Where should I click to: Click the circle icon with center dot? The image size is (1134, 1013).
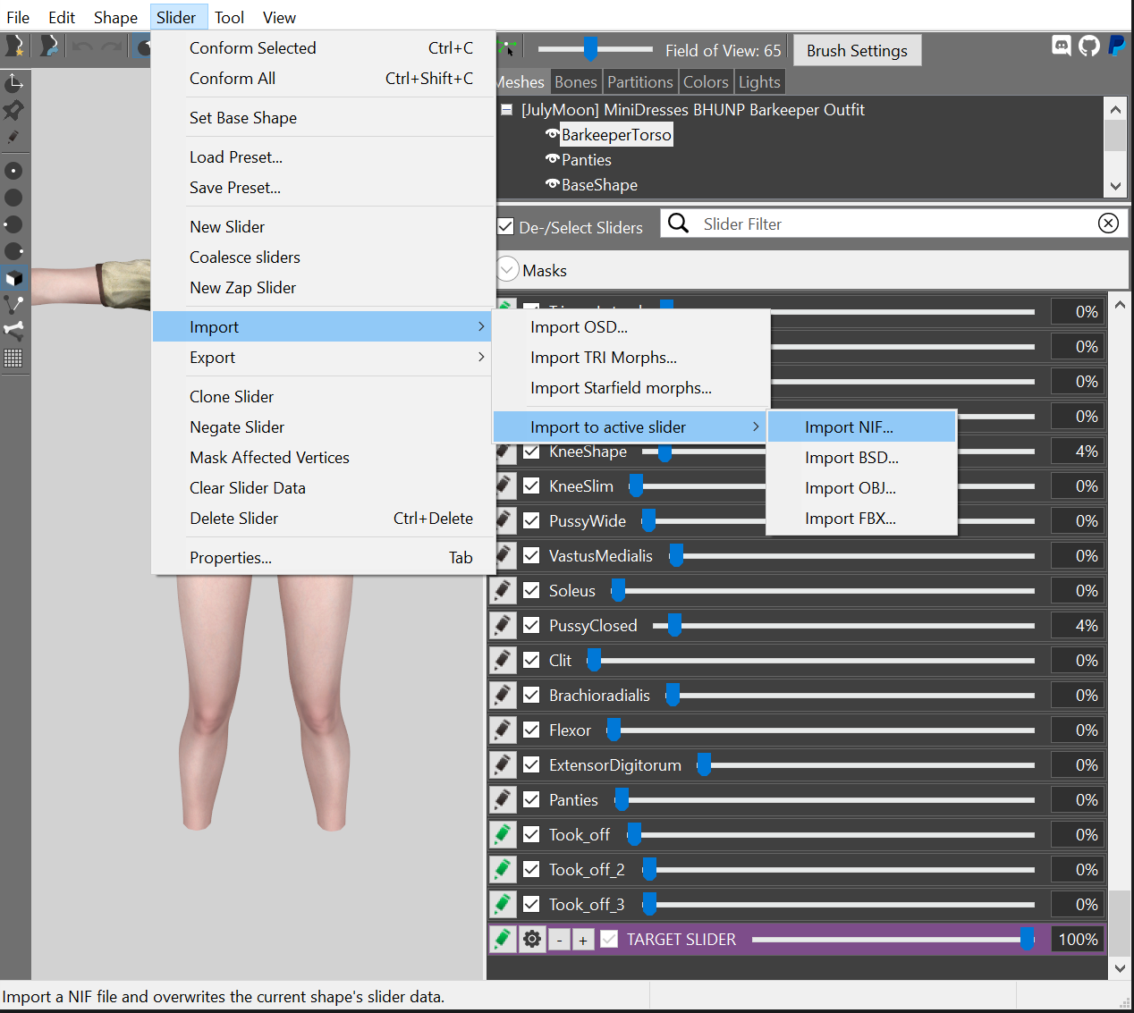click(x=14, y=170)
